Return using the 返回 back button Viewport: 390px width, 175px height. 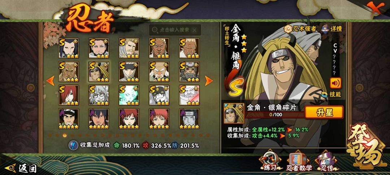coord(21,168)
